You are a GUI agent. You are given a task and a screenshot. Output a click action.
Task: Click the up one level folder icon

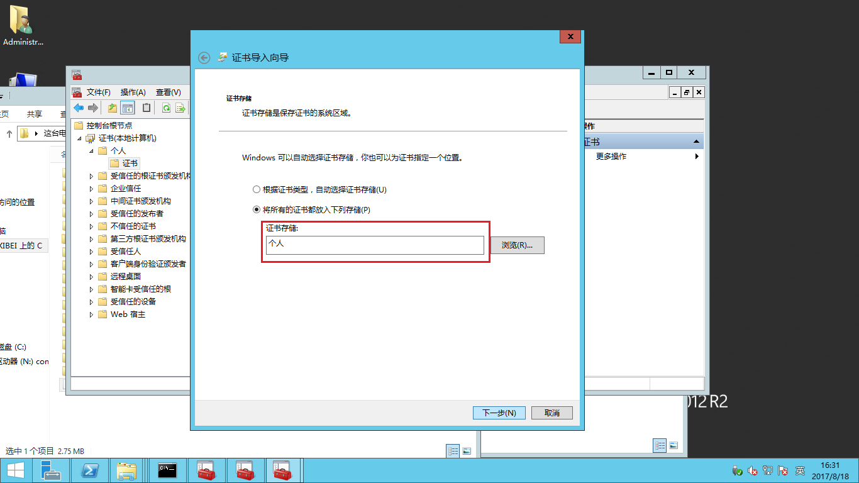coord(113,108)
